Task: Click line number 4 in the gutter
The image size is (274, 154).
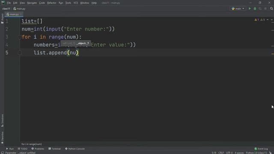Action: click(x=7, y=45)
